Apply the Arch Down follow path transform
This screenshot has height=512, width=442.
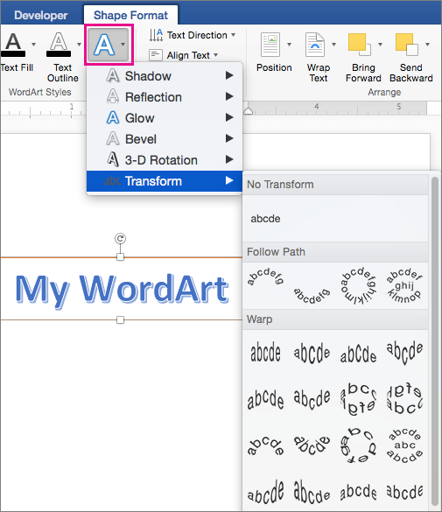coord(312,296)
